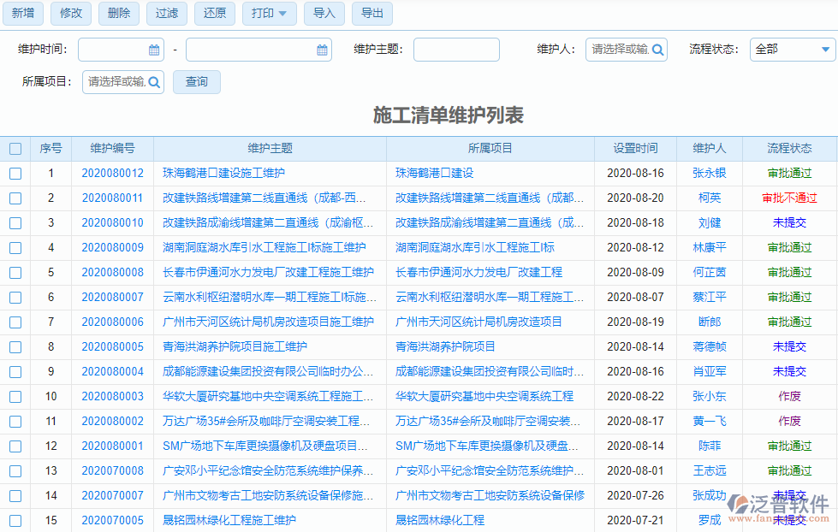Open the end date calendar picker
Image resolution: width=838 pixels, height=532 pixels.
[x=323, y=50]
